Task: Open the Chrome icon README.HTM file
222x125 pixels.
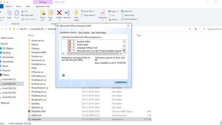Action: click(x=29, y=111)
